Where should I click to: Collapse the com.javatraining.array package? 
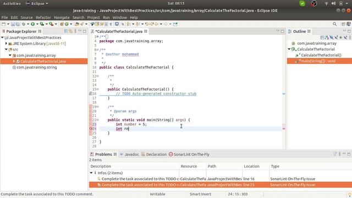click(x=10, y=55)
